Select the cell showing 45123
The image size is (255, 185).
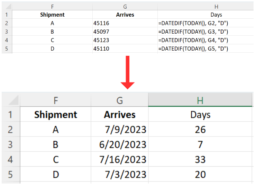click(125, 40)
